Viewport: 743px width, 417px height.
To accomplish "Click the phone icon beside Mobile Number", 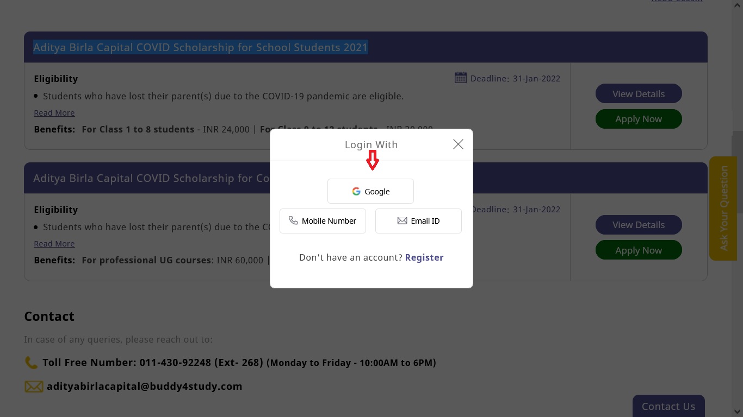I will click(x=294, y=220).
